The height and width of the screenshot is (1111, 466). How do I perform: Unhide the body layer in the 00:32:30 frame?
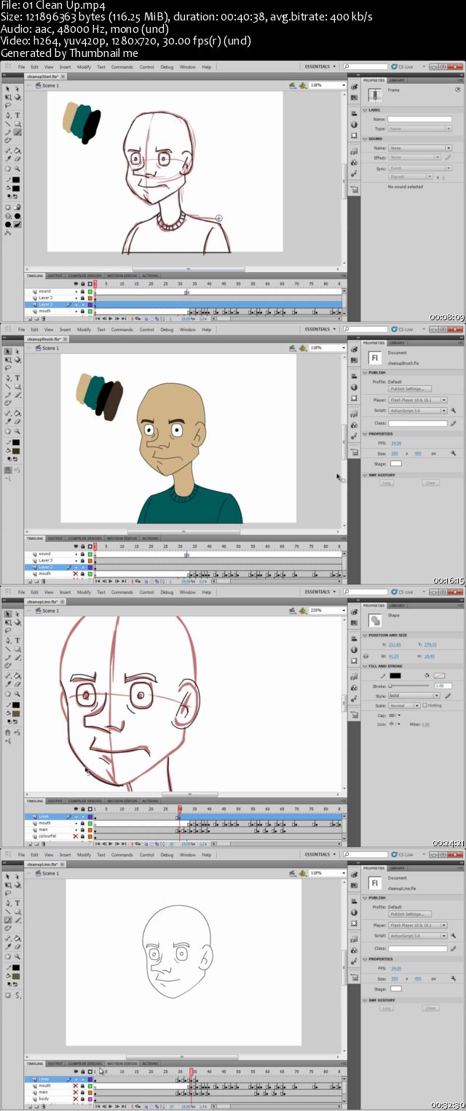pos(76,1099)
